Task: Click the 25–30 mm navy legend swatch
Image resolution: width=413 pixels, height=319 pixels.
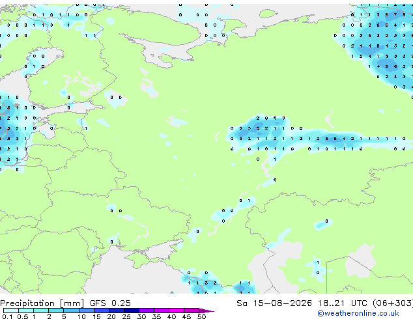Action: pos(132,311)
